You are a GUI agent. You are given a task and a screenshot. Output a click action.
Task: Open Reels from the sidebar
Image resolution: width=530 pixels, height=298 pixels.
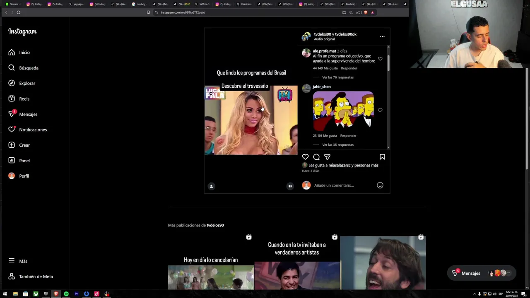[x=19, y=99]
